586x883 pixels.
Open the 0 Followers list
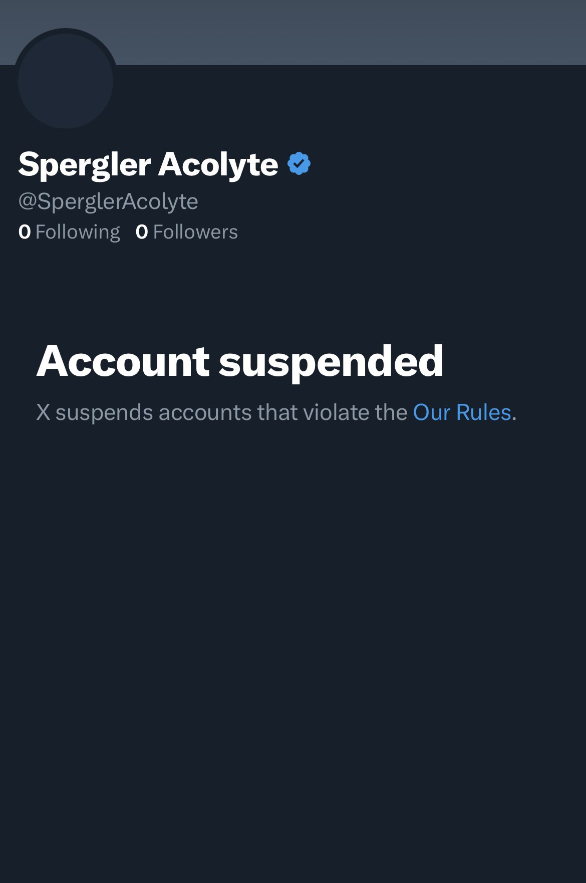coord(187,232)
